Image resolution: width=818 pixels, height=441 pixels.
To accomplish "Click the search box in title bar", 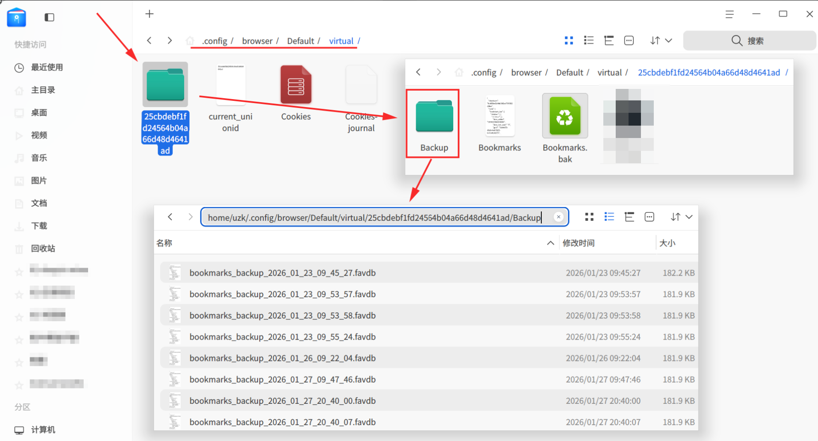I will click(749, 41).
